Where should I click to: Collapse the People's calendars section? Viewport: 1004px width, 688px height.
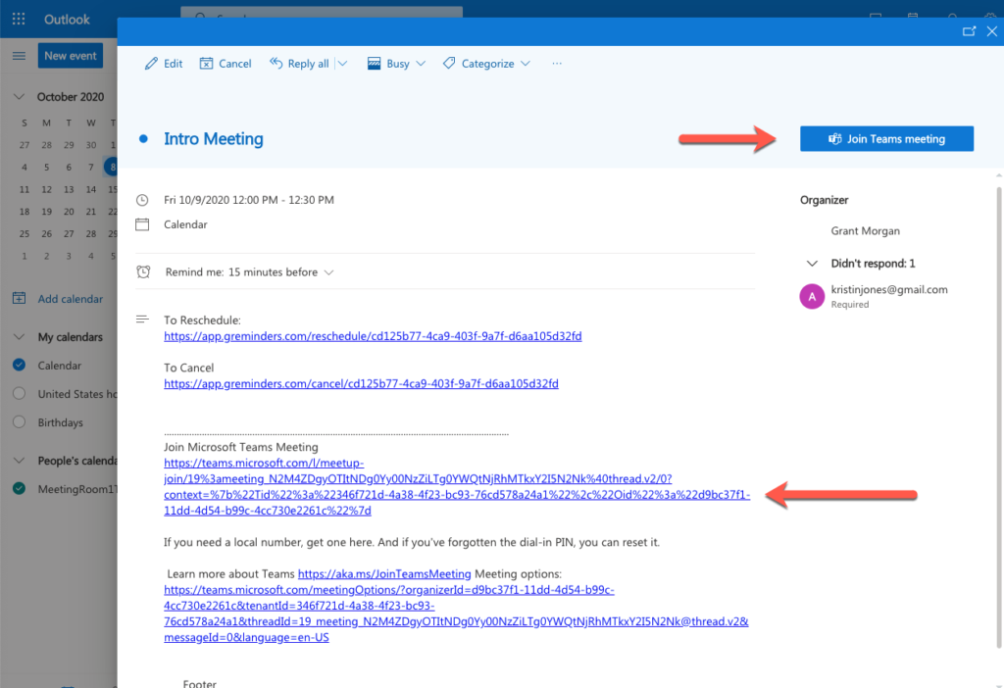[x=20, y=461]
